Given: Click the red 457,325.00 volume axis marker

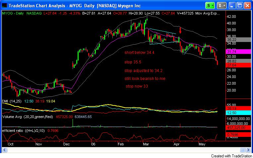Looking at the screenshot, I should coord(238,128).
